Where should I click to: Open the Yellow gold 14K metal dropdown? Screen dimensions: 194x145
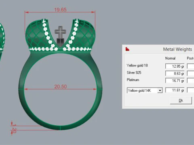click(x=145, y=90)
